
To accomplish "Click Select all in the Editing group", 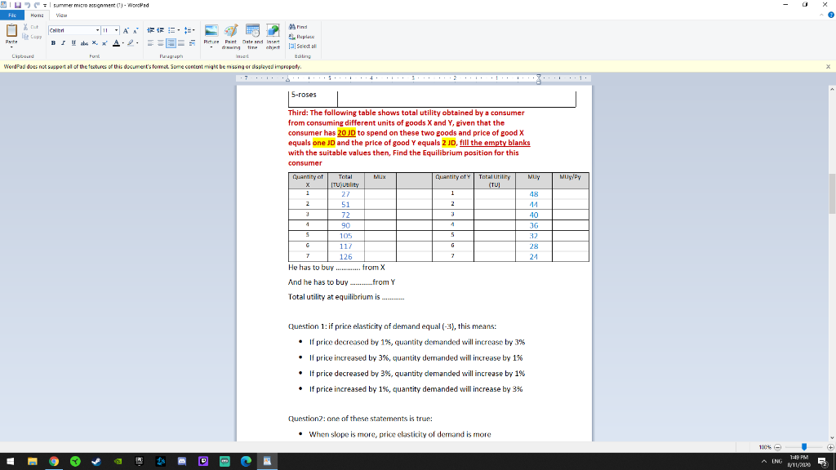I will click(x=305, y=47).
